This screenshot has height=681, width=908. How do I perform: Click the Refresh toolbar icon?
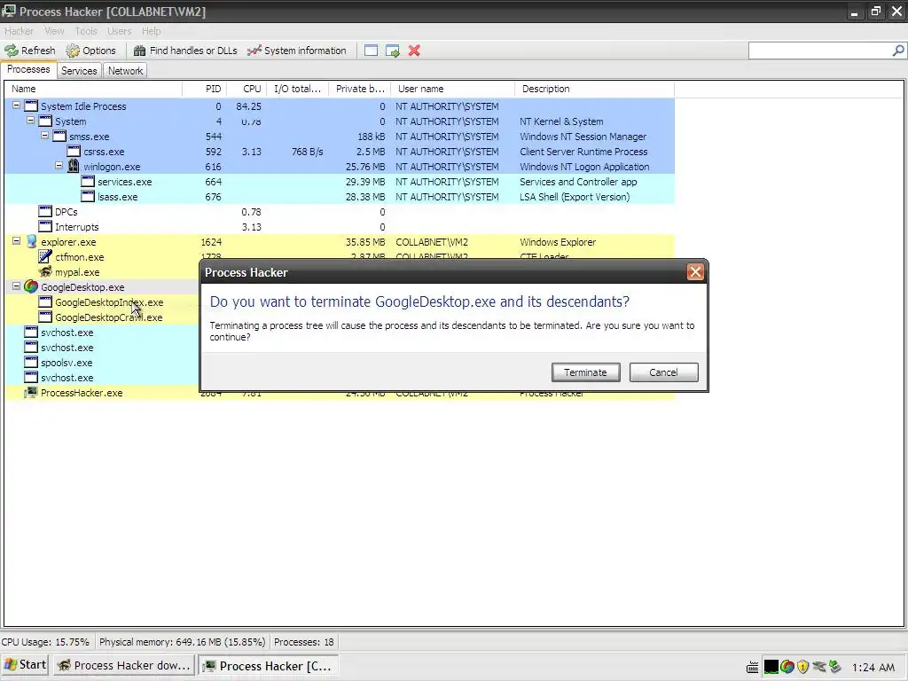click(12, 51)
